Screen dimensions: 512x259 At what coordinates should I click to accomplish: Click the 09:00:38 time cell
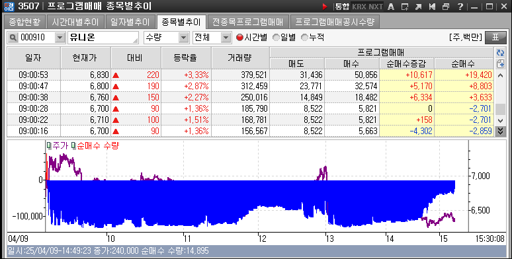coord(33,97)
